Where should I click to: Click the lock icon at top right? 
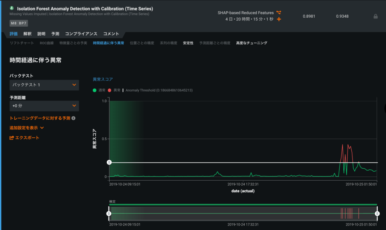(375, 17)
